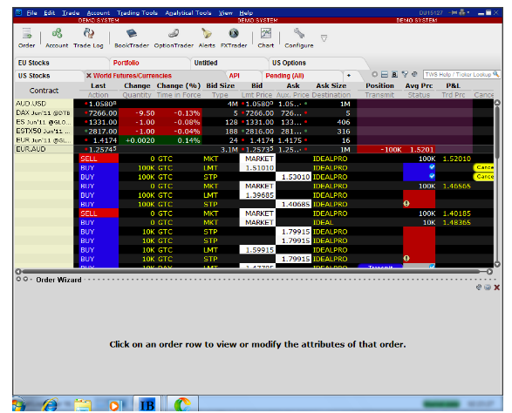
Task: Click first round arrow left of Order Wizard
Action: click(x=18, y=279)
